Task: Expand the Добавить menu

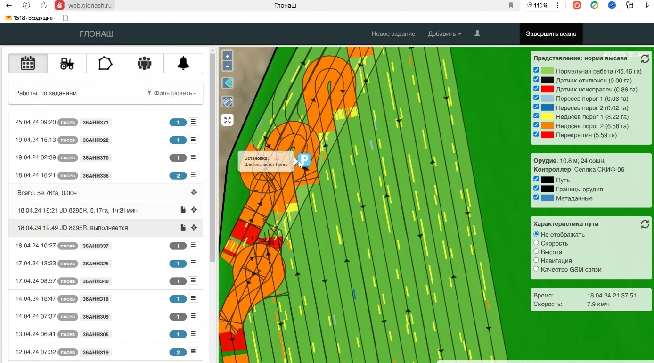Action: point(444,34)
